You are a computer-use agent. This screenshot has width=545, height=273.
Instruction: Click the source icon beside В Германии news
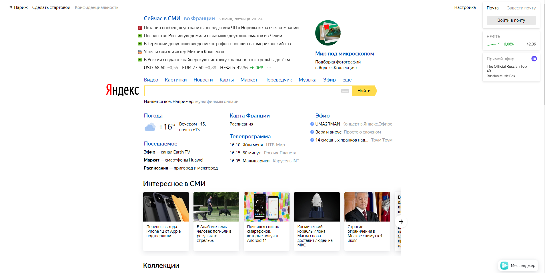pos(140,44)
